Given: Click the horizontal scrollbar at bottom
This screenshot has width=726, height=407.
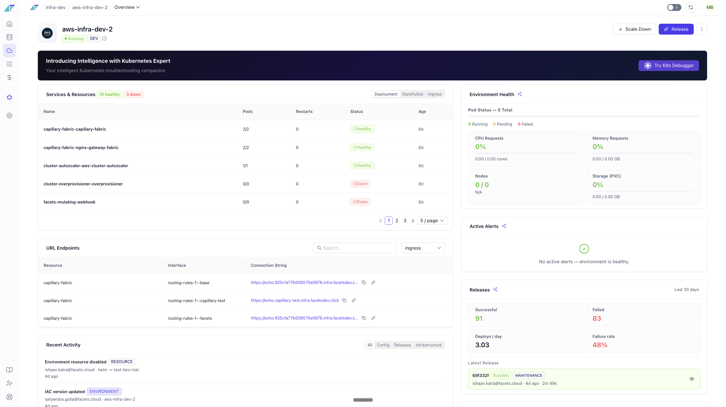Looking at the screenshot, I should (x=363, y=400).
